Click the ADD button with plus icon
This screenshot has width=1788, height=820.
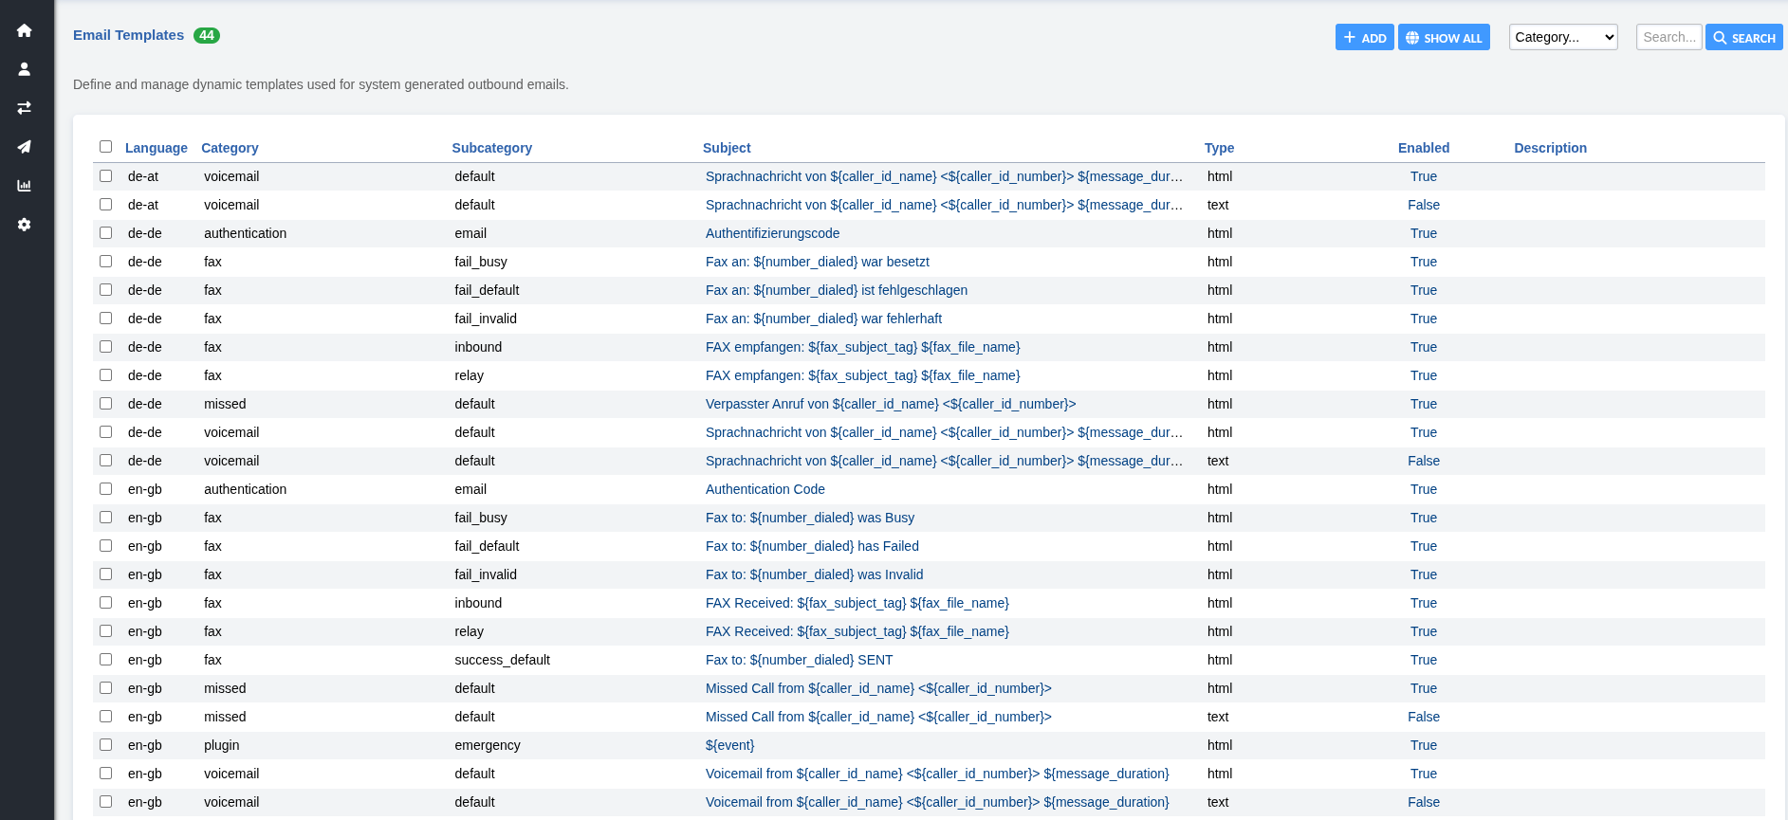coord(1364,38)
